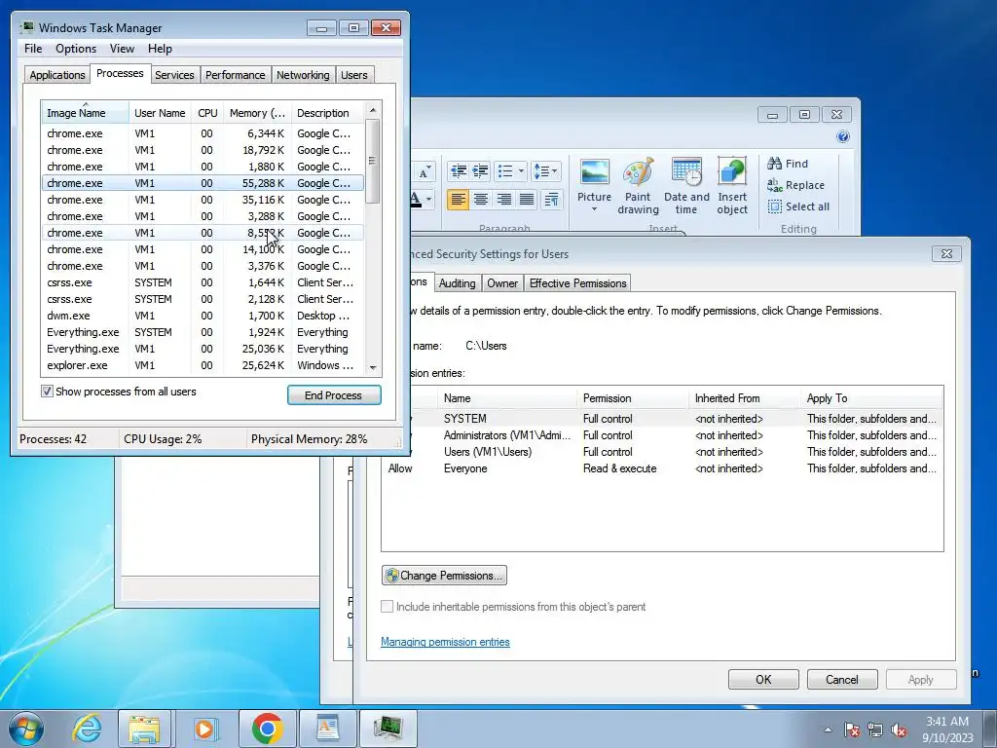Switch to the Users tab in Task Manager
Viewport: 997px width, 748px height.
(x=354, y=74)
